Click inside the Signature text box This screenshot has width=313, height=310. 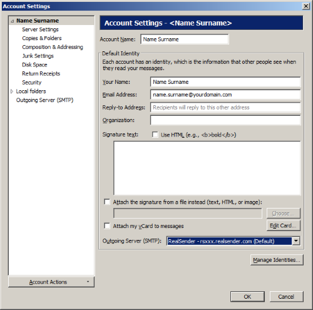(x=207, y=168)
